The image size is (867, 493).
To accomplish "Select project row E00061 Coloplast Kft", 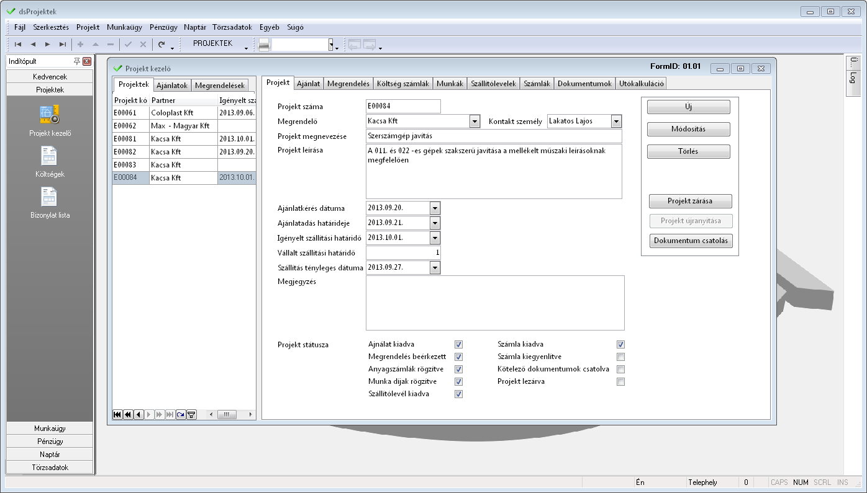I will click(184, 113).
